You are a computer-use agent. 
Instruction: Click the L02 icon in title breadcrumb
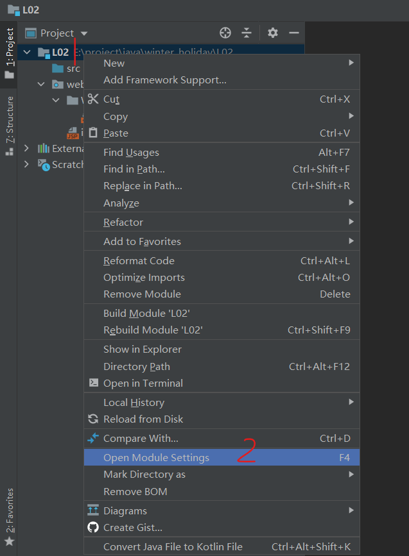coord(13,10)
